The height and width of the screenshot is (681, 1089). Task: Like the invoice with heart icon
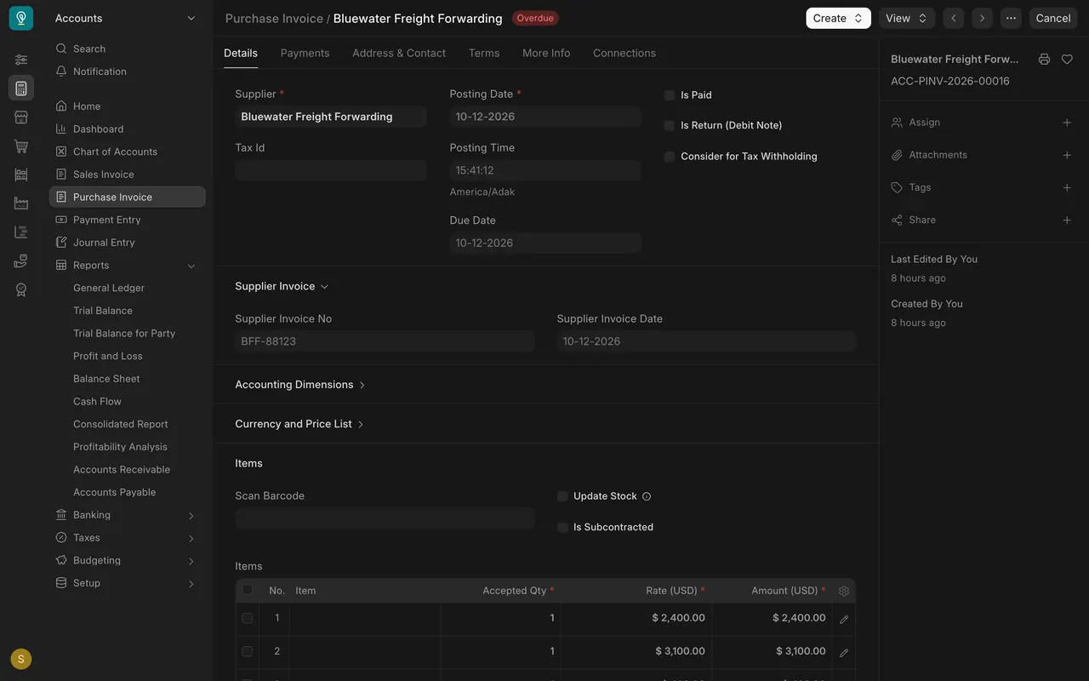point(1067,60)
